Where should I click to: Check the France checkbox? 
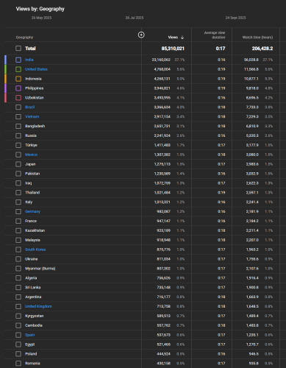click(x=18, y=221)
